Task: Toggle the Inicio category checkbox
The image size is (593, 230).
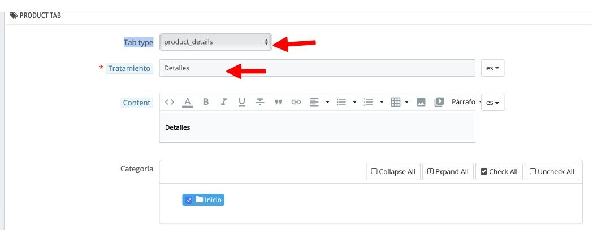Action: click(189, 200)
